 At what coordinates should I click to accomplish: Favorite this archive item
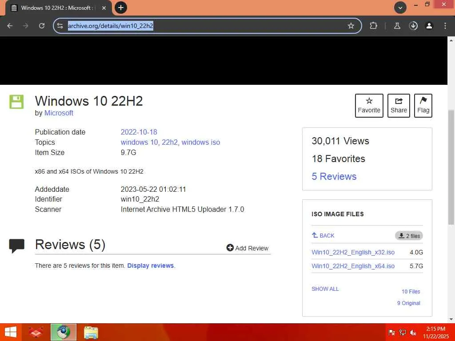point(369,106)
